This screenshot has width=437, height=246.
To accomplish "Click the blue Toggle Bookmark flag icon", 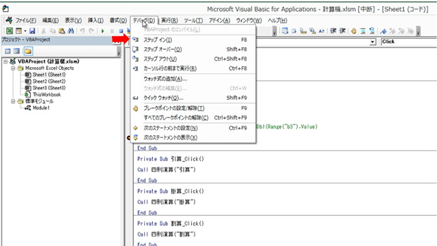I will 384,31.
